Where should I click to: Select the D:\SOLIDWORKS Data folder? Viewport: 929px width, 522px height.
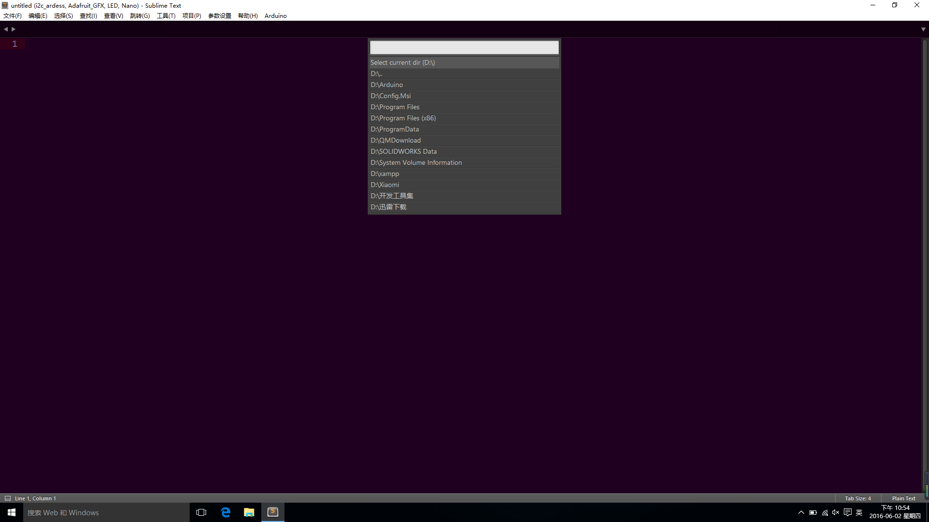464,151
